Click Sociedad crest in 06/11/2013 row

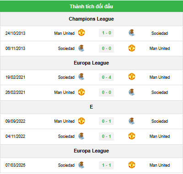point(81,48)
